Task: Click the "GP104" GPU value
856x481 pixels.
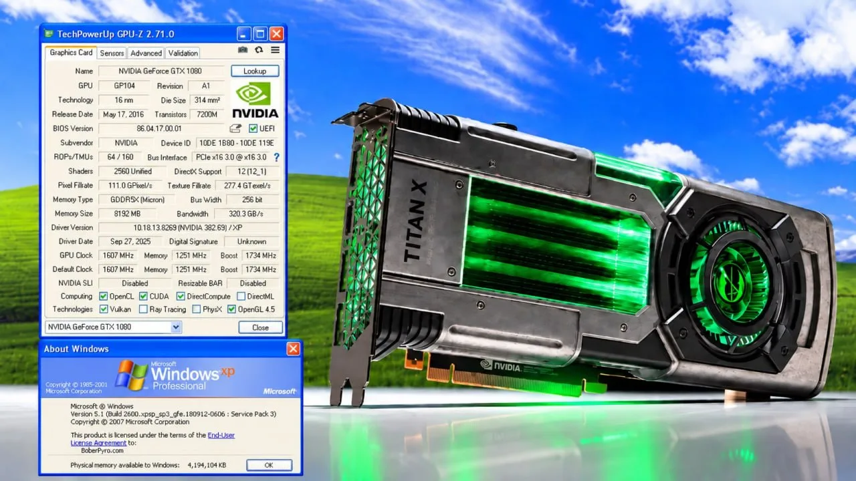Action: click(123, 86)
